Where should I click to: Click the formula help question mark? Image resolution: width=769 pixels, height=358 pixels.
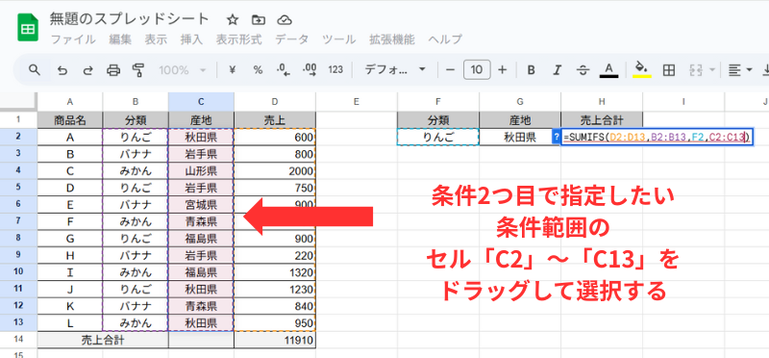click(557, 138)
